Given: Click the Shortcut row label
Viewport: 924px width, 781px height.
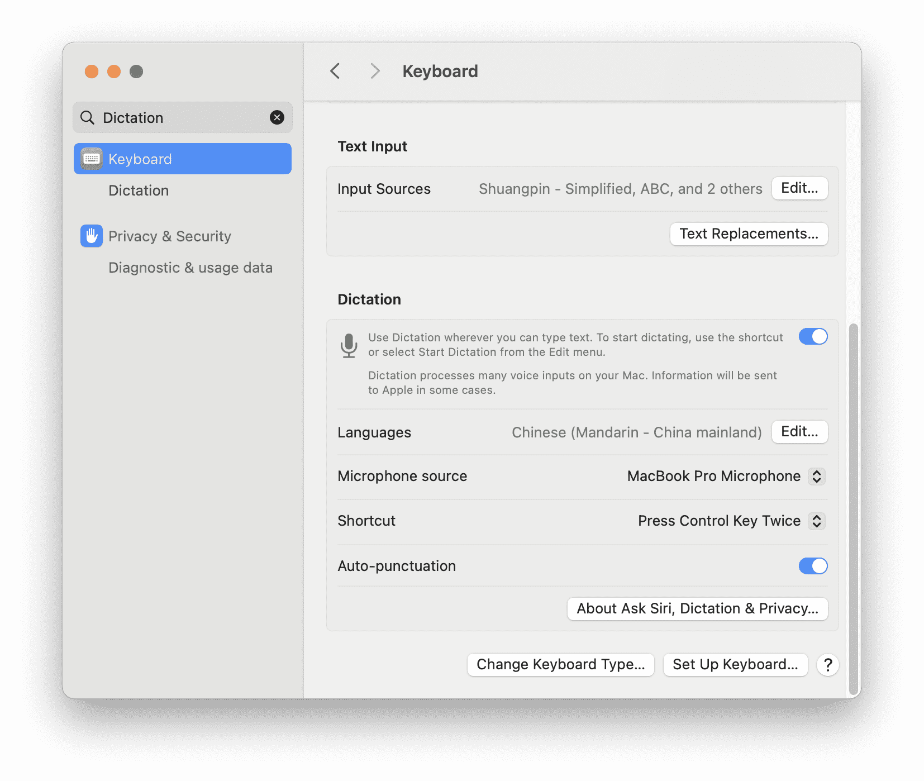Looking at the screenshot, I should pos(366,521).
